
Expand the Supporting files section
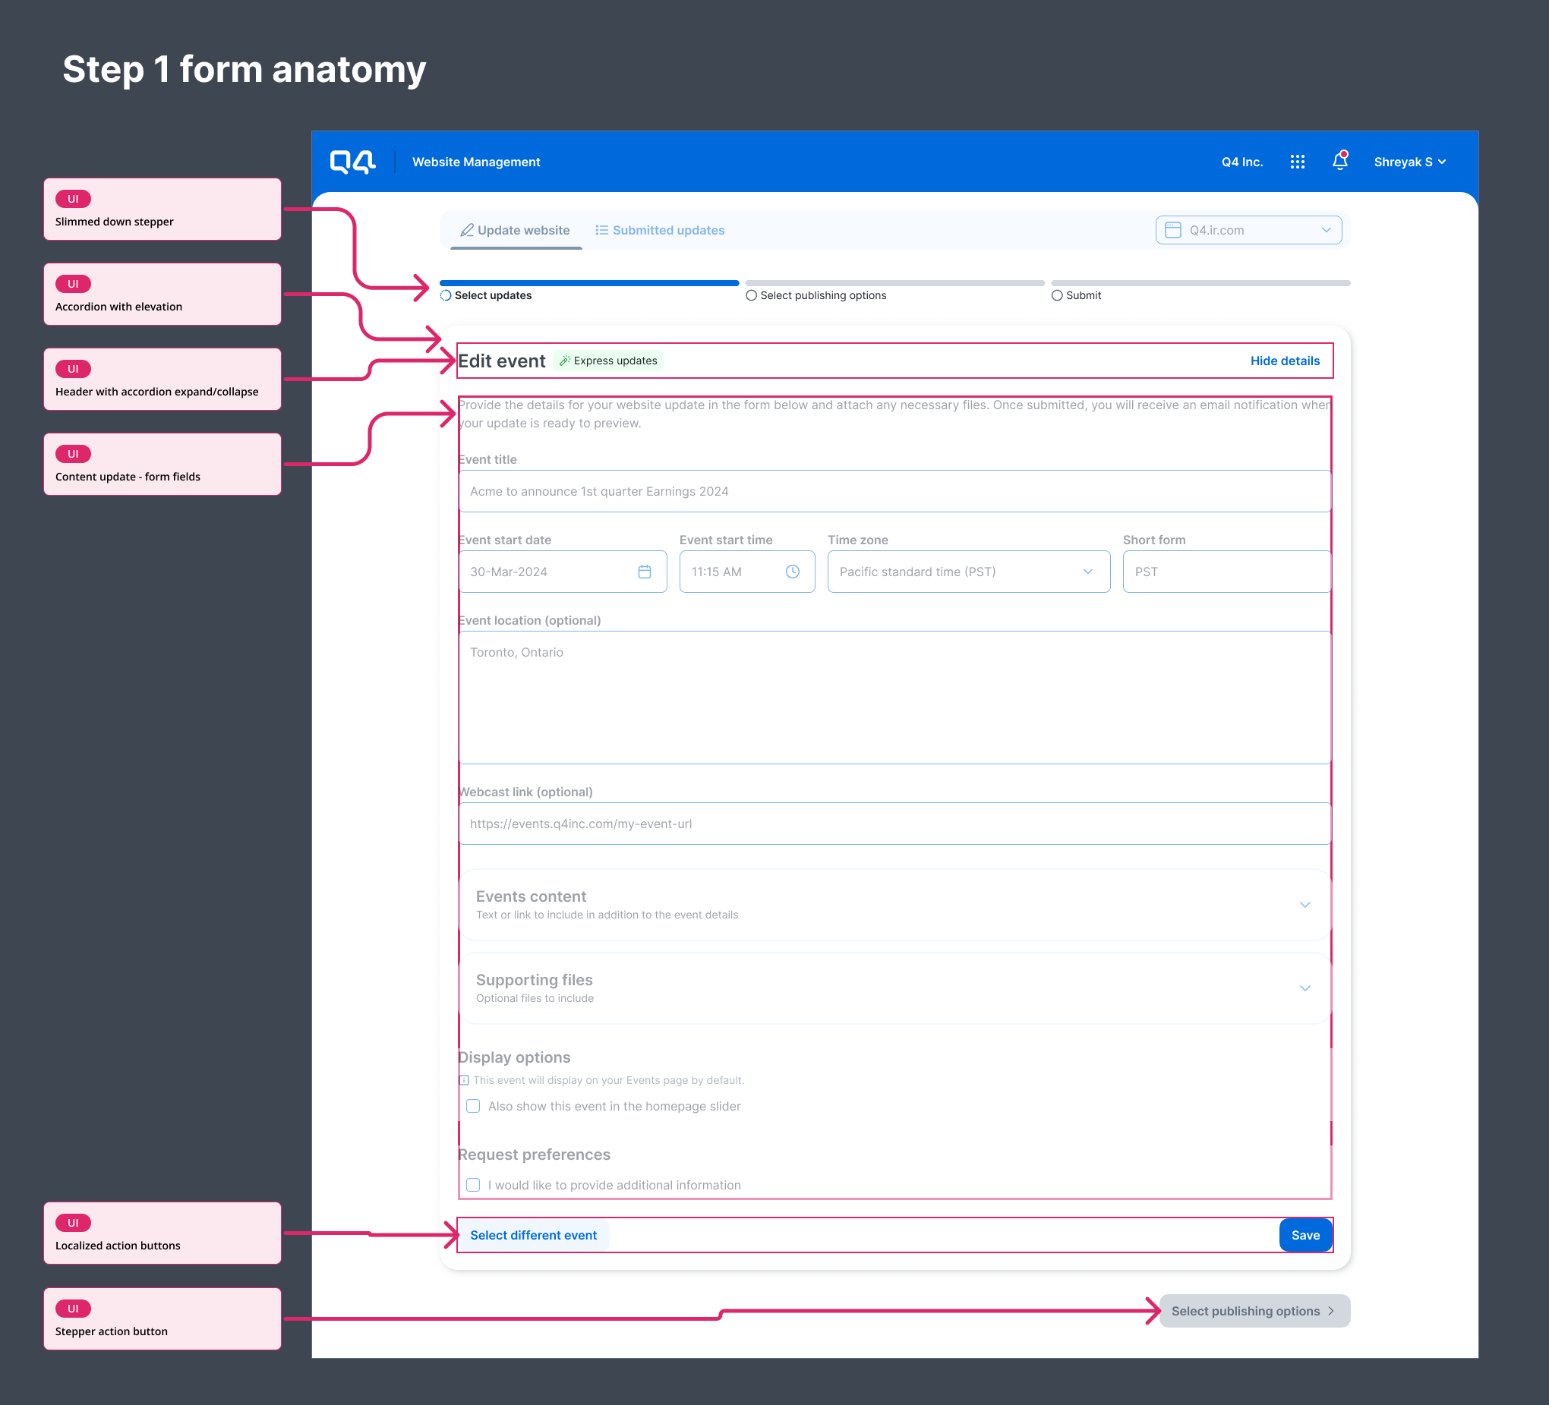tap(1304, 988)
